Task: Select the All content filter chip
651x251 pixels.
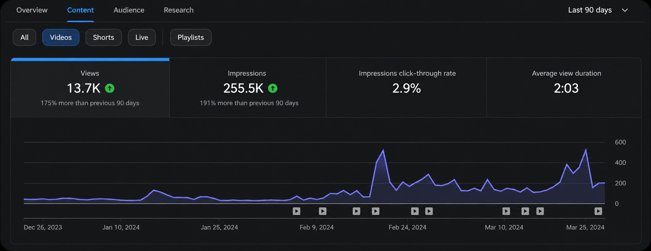Action: tap(24, 37)
